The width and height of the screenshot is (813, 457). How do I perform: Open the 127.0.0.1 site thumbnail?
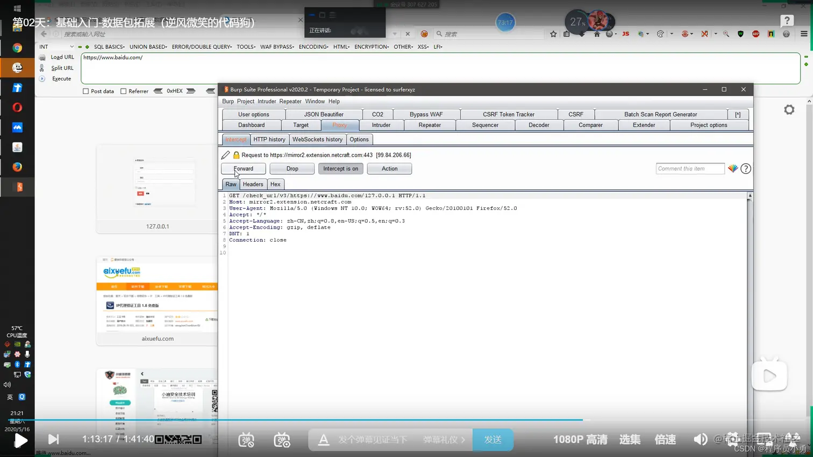click(x=158, y=188)
